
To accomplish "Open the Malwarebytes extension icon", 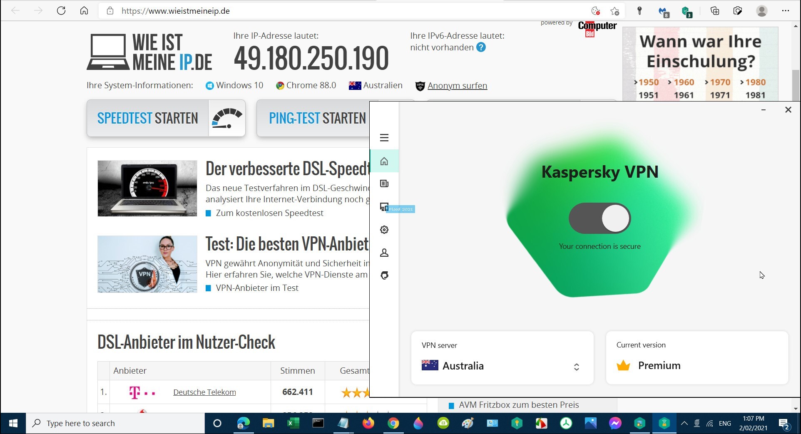I will tap(663, 12).
